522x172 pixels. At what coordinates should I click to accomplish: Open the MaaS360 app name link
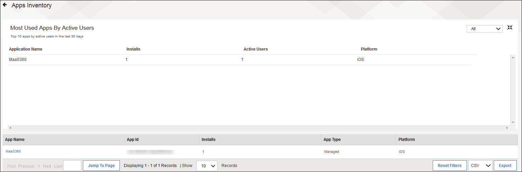pyautogui.click(x=13, y=152)
